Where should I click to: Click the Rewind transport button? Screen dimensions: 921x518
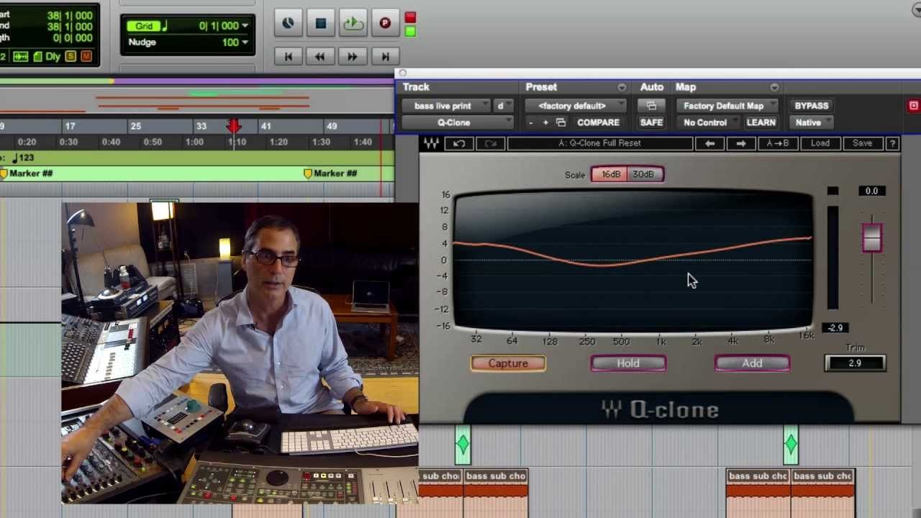(320, 56)
